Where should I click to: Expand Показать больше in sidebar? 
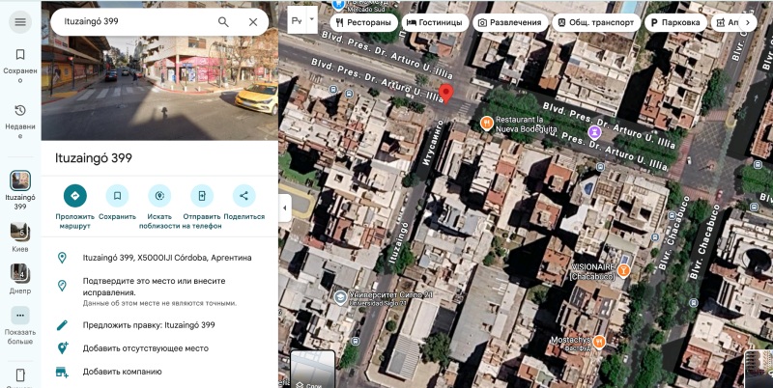[19, 322]
